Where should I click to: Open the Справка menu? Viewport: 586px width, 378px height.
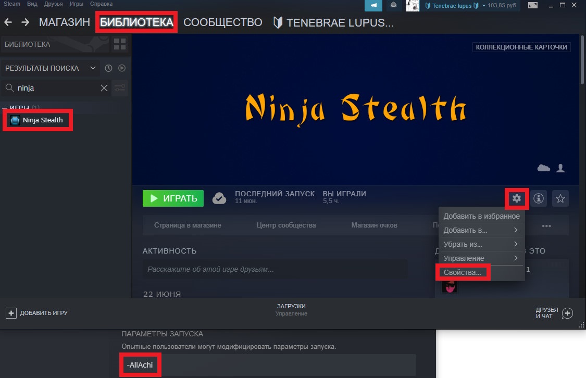101,4
